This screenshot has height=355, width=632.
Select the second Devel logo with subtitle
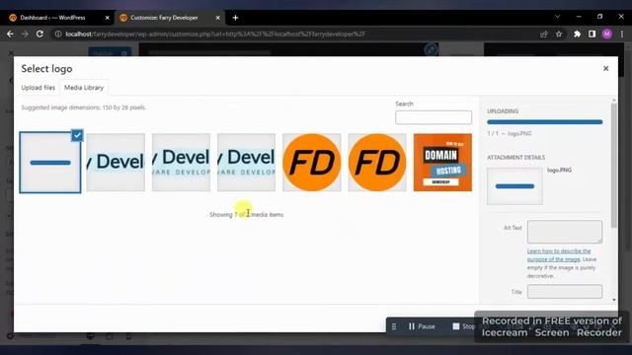tap(181, 162)
